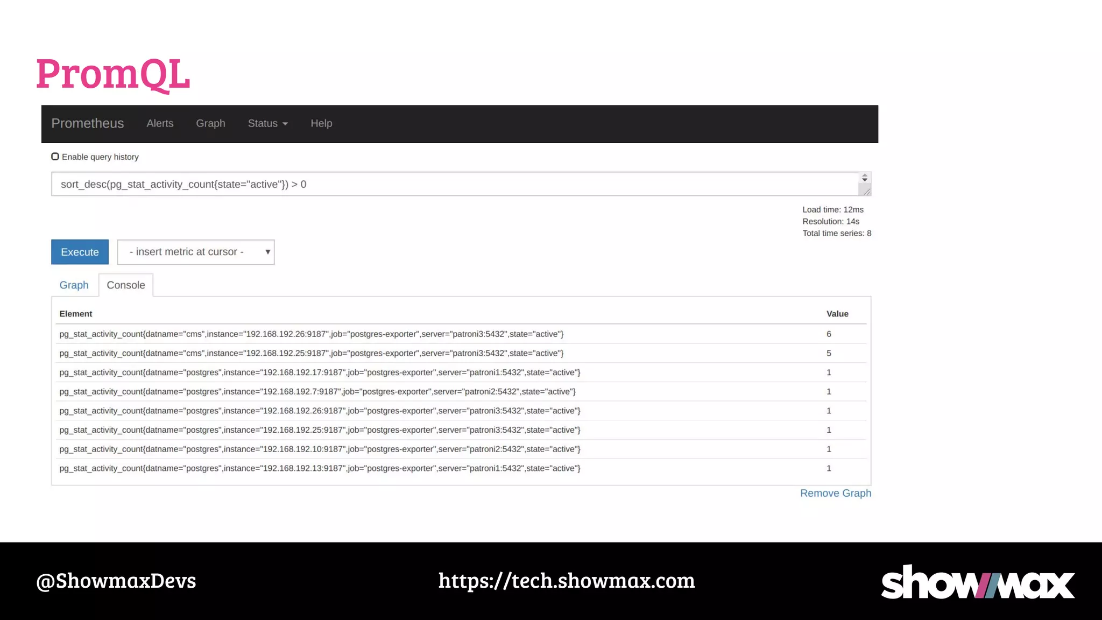Click the Total time series: 8 text
1102x620 pixels.
[x=837, y=233]
